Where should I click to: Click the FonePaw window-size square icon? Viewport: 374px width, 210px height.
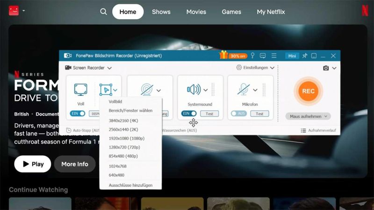[x=314, y=56]
